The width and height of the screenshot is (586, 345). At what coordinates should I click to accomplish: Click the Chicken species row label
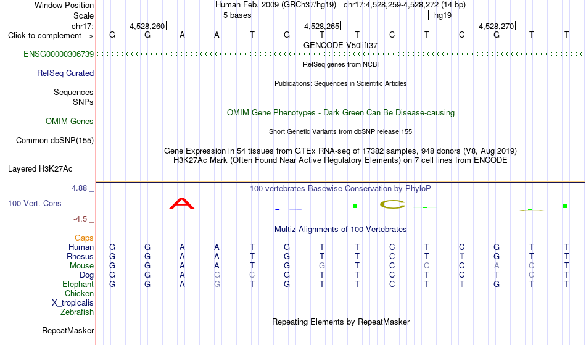[x=79, y=294]
